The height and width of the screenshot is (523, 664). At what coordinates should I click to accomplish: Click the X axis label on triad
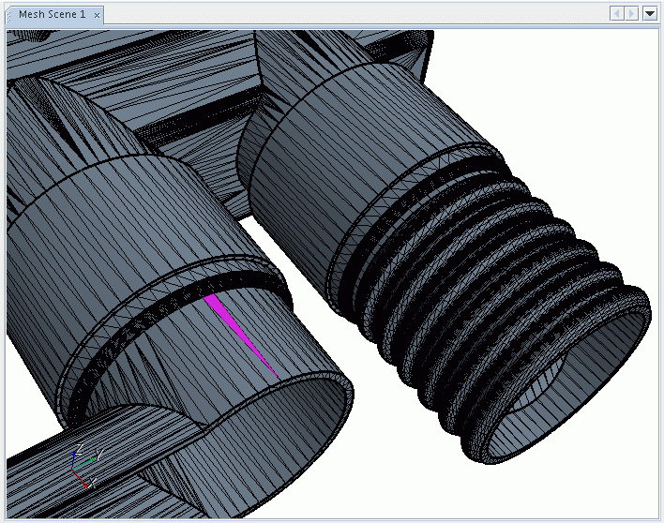point(93,482)
